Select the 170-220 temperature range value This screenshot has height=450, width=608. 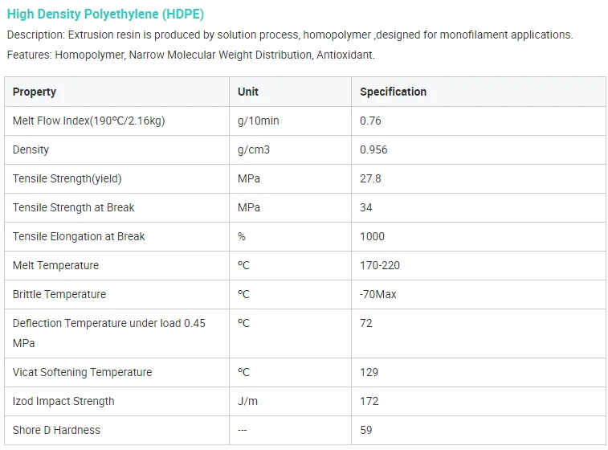click(x=380, y=265)
